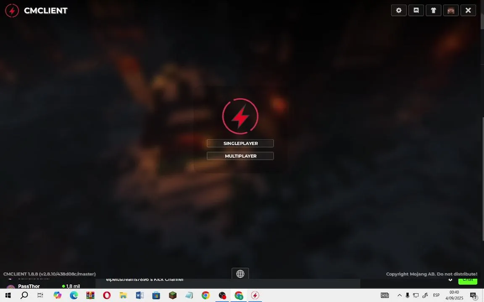This screenshot has height=302, width=484.
Task: Click the CMCLIENT lightning logo top-left
Action: click(x=12, y=10)
